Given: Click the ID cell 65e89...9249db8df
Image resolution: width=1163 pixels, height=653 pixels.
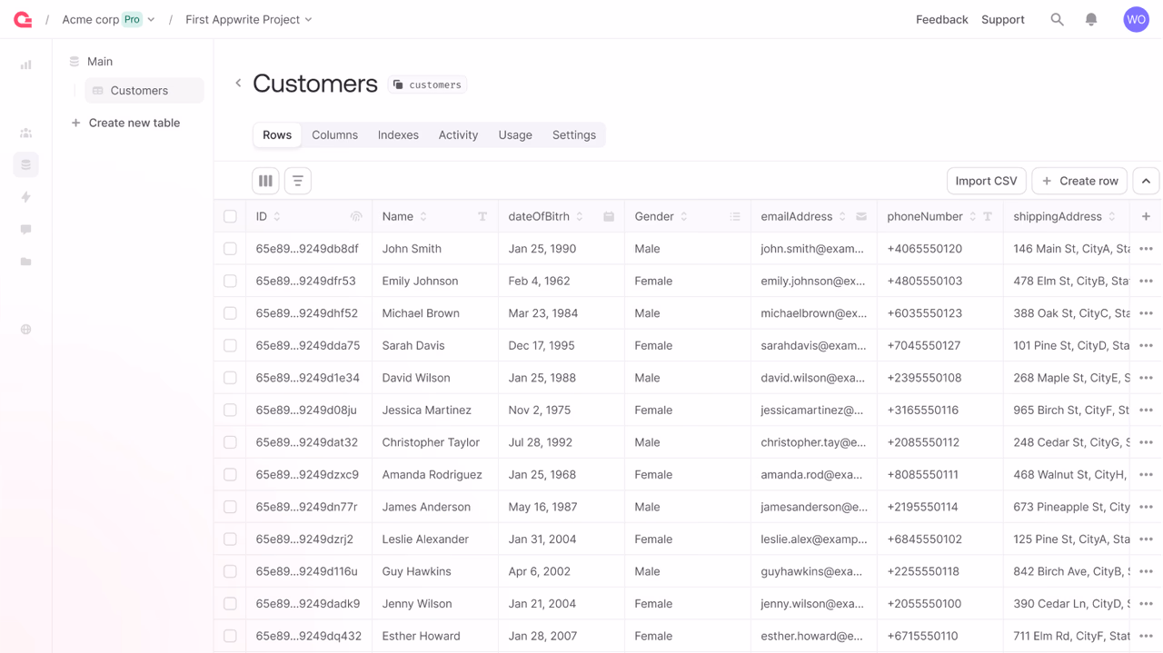Looking at the screenshot, I should tap(307, 249).
